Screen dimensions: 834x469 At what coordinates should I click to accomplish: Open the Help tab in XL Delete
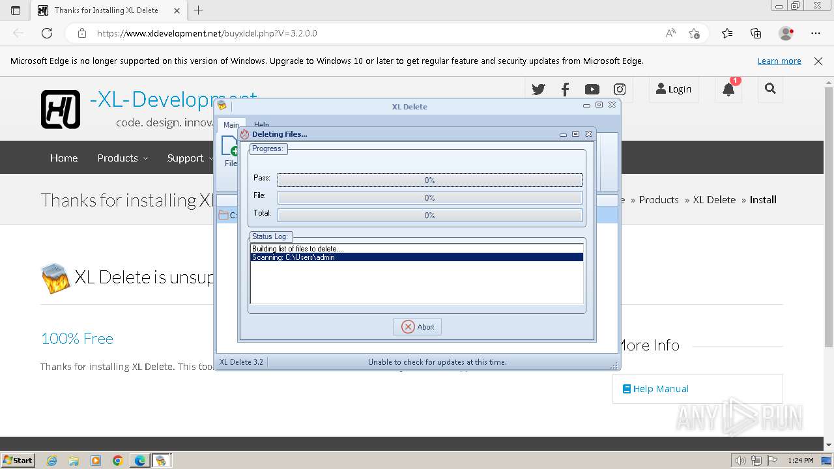click(x=261, y=124)
